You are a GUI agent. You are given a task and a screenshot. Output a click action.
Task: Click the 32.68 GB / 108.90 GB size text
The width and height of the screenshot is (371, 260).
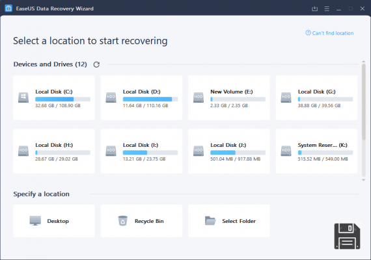point(58,106)
